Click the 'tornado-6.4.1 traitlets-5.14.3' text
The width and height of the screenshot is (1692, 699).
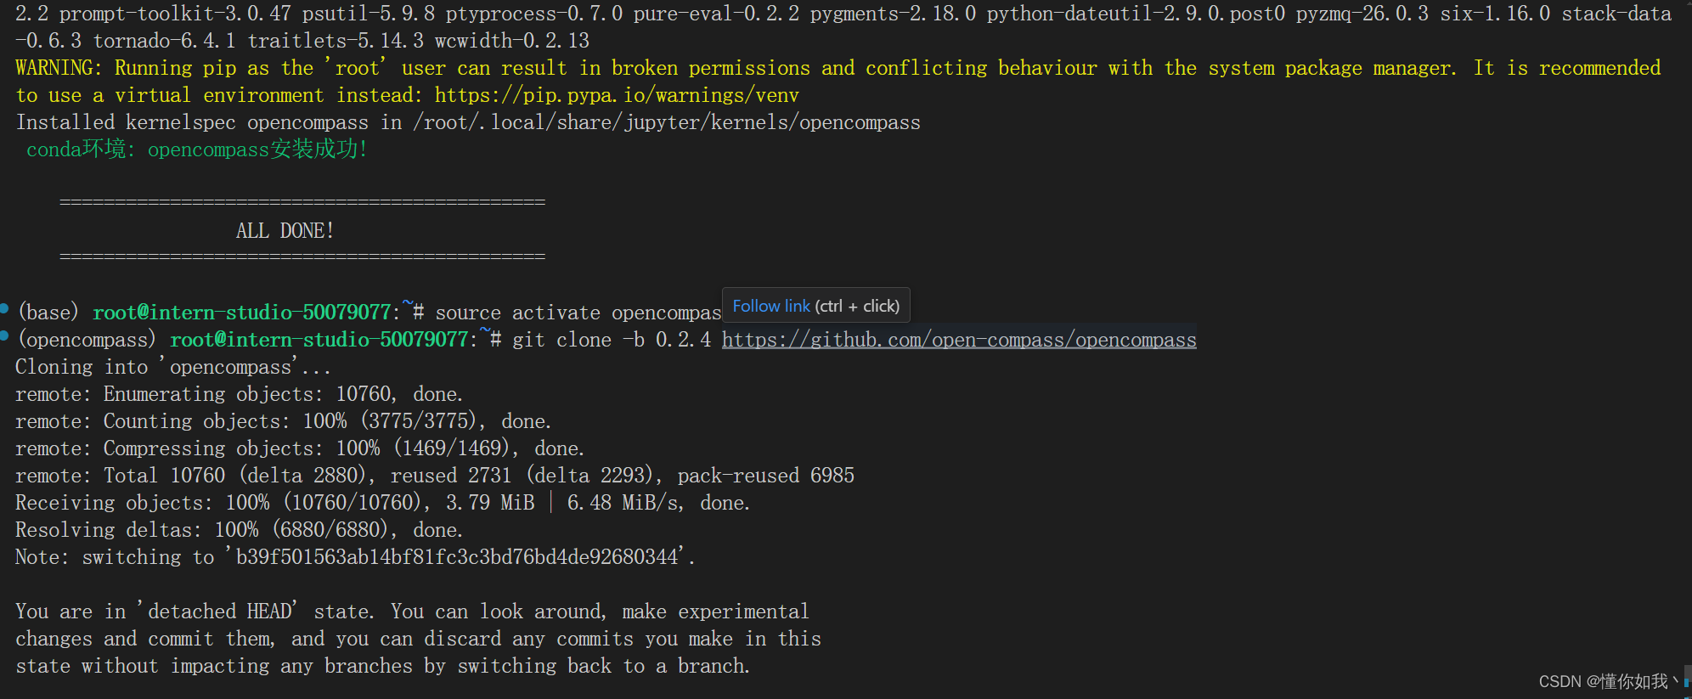[258, 41]
